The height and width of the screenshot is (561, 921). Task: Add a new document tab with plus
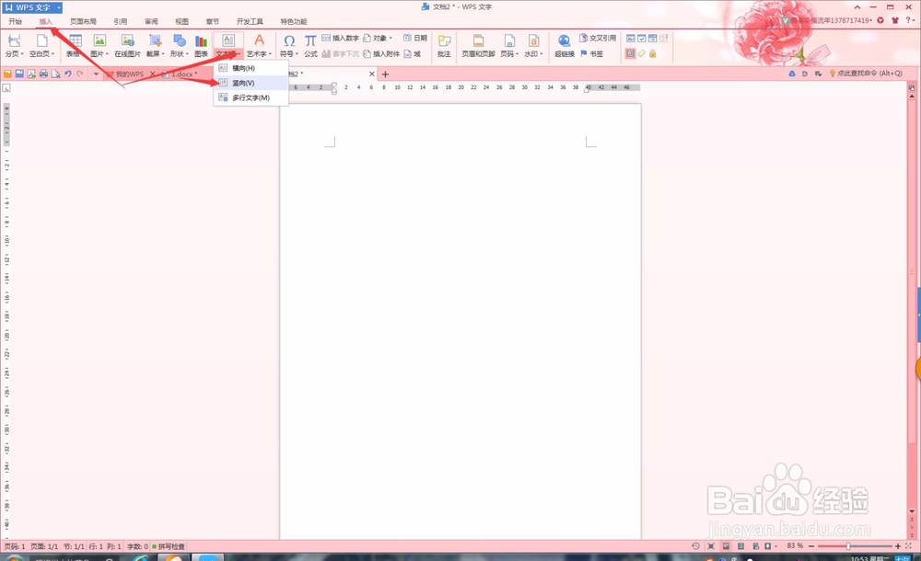point(385,74)
